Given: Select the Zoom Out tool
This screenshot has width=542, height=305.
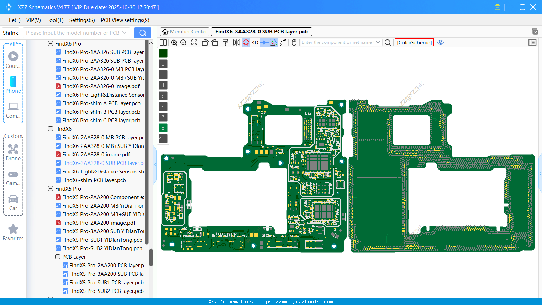Looking at the screenshot, I should 183,42.
